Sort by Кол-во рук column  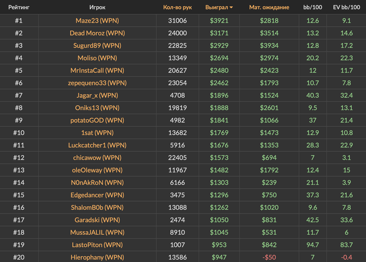[177, 8]
